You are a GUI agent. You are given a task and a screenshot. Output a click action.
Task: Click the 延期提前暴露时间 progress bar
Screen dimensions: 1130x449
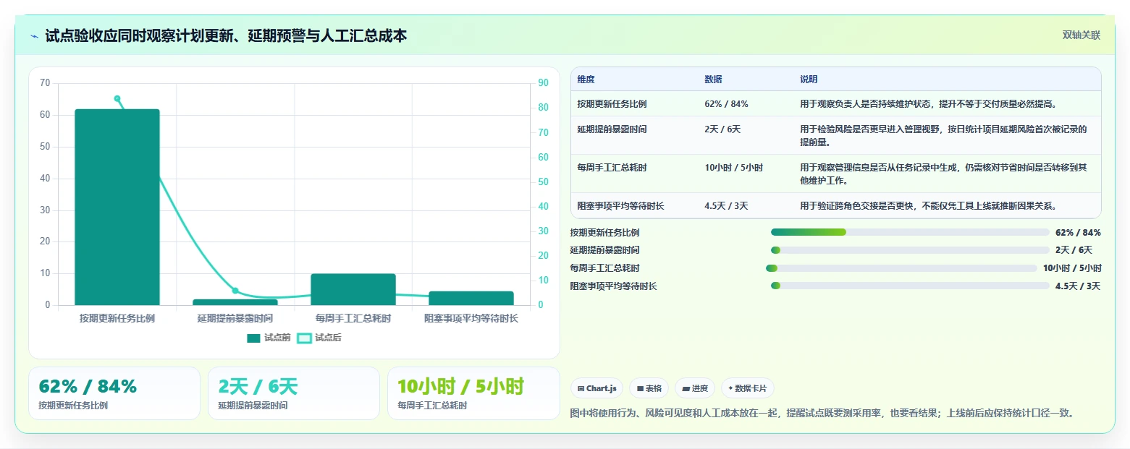[x=910, y=250]
